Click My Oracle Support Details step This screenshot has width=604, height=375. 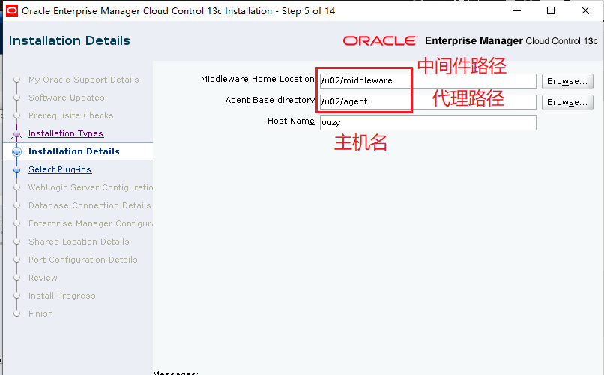point(84,79)
